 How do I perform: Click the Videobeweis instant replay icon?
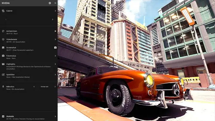(x=3, y=39)
